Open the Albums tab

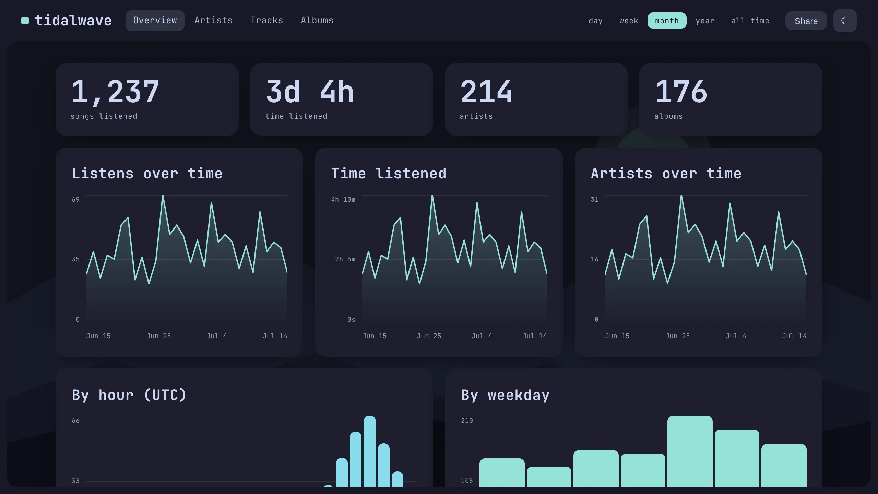tap(317, 21)
